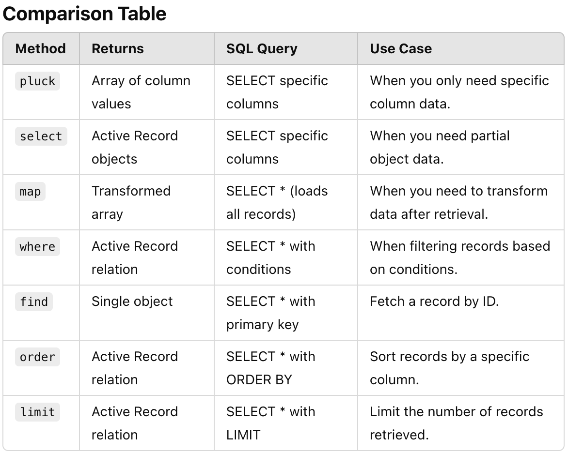Click the Use Case column header
This screenshot has height=453, width=568.
(x=401, y=48)
